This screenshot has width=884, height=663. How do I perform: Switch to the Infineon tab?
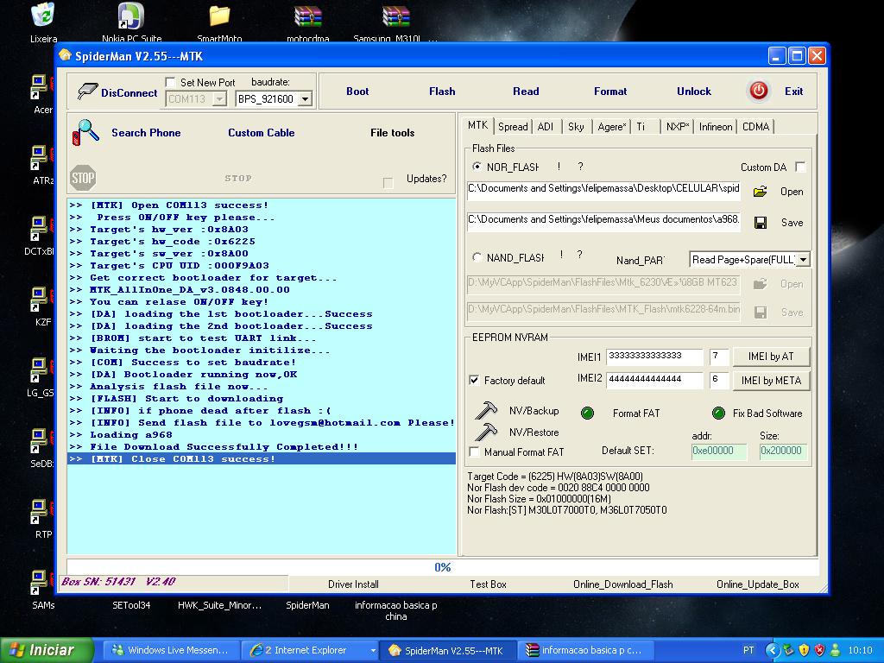[716, 127]
